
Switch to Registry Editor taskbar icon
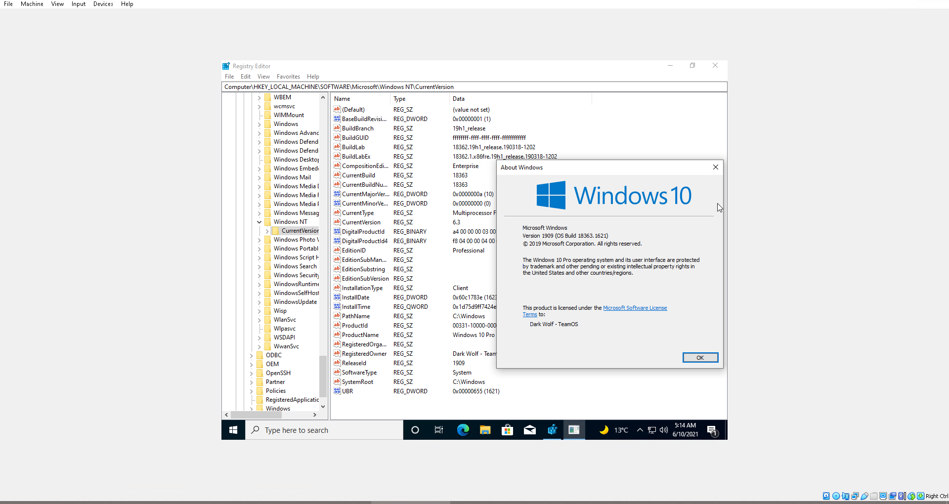[x=552, y=430]
